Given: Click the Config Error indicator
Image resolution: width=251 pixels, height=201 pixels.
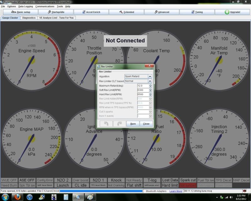Looking at the screenshot, I should pos(45,180).
